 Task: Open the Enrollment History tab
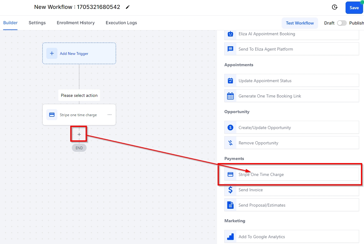point(76,23)
